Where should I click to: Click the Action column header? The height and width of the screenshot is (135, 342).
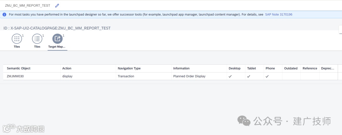coord(67,68)
